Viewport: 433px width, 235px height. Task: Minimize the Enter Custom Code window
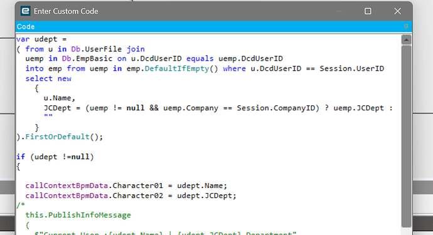pos(339,11)
